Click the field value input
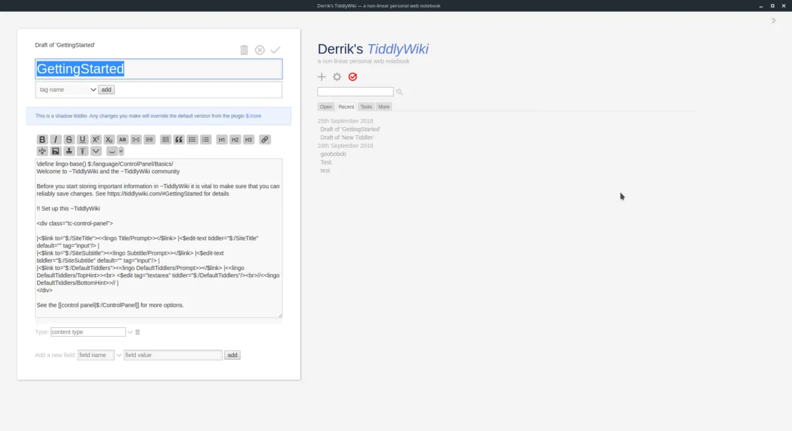Image resolution: width=792 pixels, height=431 pixels. click(x=173, y=355)
